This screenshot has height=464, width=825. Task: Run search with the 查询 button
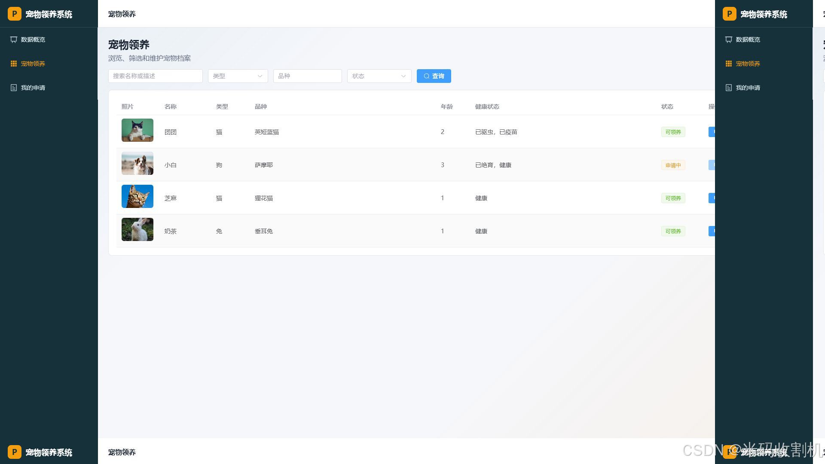click(x=434, y=76)
